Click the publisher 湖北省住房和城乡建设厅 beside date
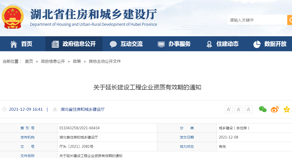Viewport: 292px width, 158px height. click(82, 109)
